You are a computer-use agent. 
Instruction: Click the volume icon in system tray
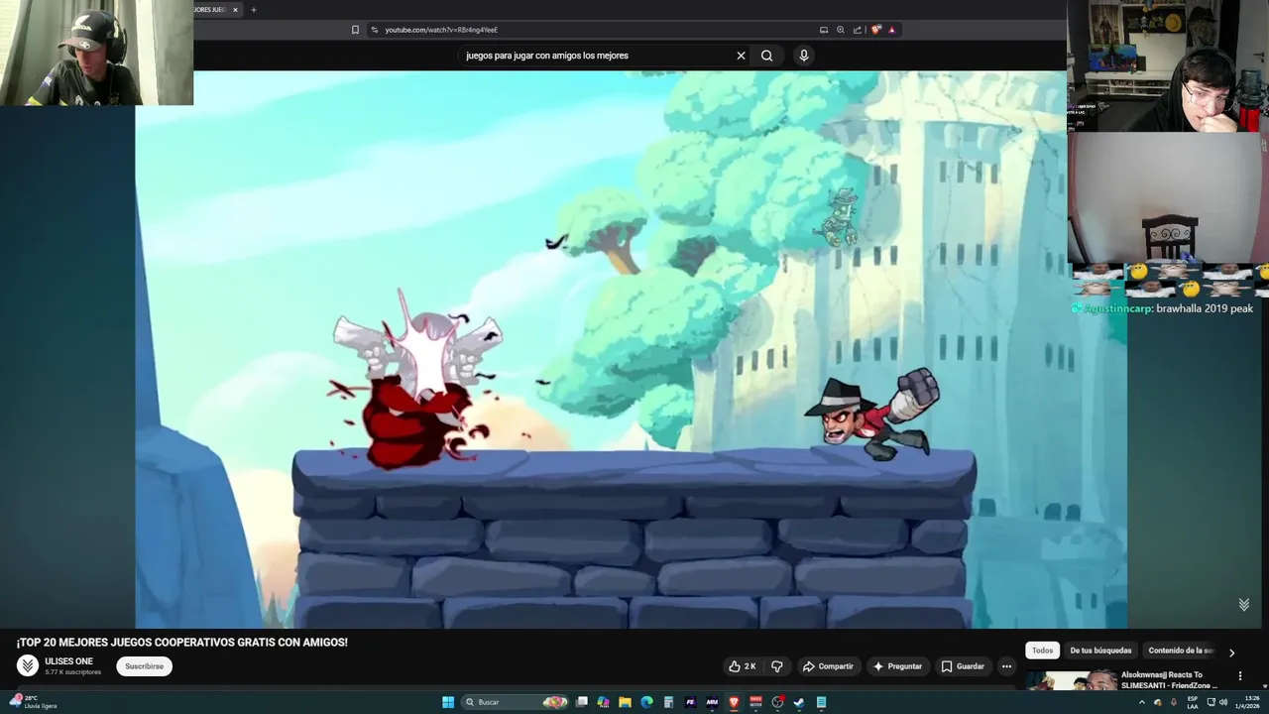(1223, 702)
